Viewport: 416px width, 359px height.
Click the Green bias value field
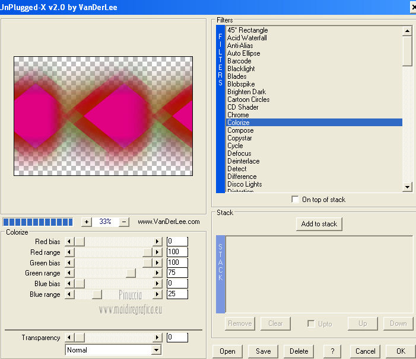[x=177, y=262]
